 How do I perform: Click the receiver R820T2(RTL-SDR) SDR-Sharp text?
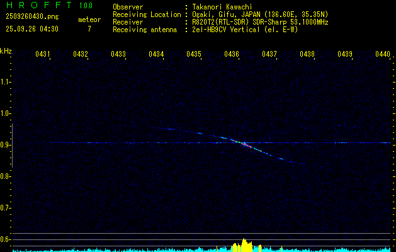pyautogui.click(x=260, y=22)
